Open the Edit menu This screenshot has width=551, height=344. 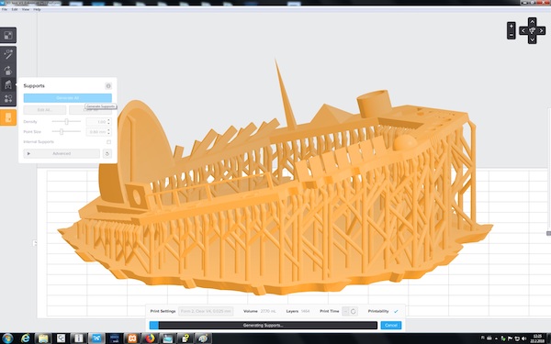pyautogui.click(x=15, y=9)
